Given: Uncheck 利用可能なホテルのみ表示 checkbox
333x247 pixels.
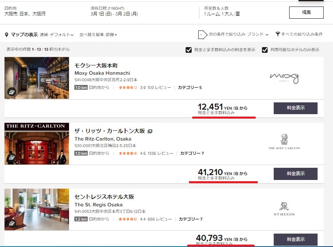Looking at the screenshot, I should click(265, 50).
